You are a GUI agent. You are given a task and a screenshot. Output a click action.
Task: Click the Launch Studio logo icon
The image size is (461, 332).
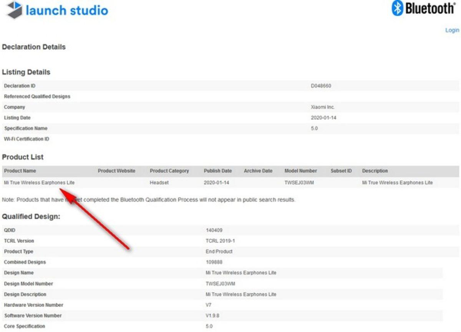click(14, 10)
